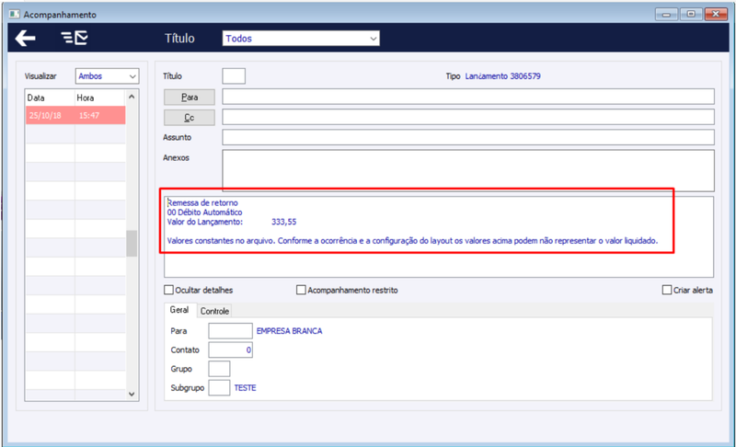Click the Grupo input box
Screen dimensions: 736x447
(219, 369)
